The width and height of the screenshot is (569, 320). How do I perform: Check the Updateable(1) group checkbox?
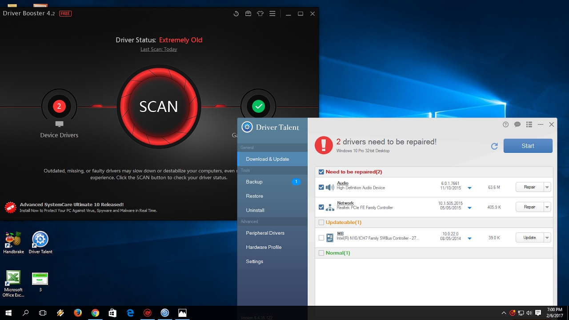[321, 222]
